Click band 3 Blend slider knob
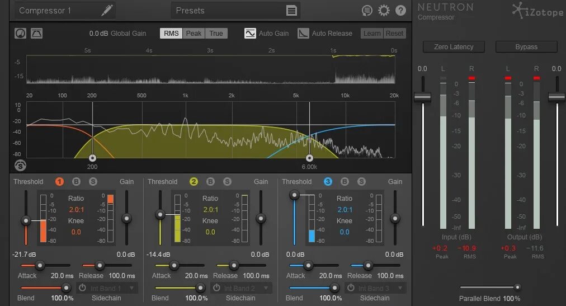This screenshot has width=566, height=306. [x=334, y=288]
